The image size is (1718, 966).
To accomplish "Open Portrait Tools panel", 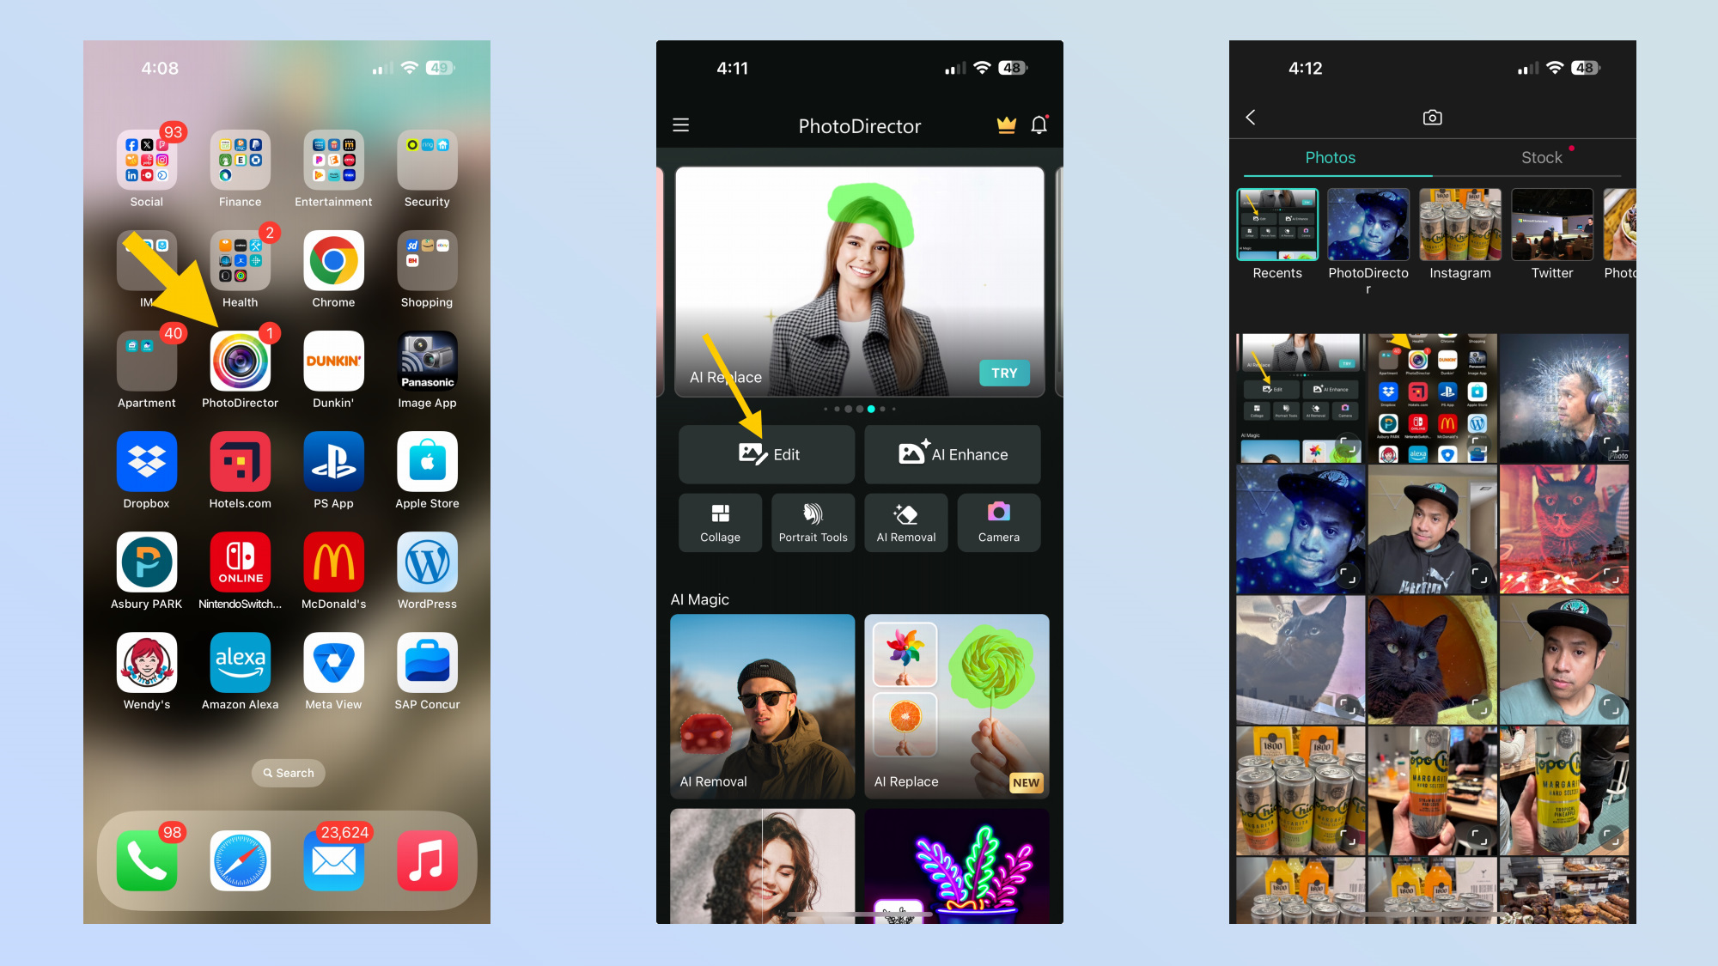I will click(x=813, y=520).
